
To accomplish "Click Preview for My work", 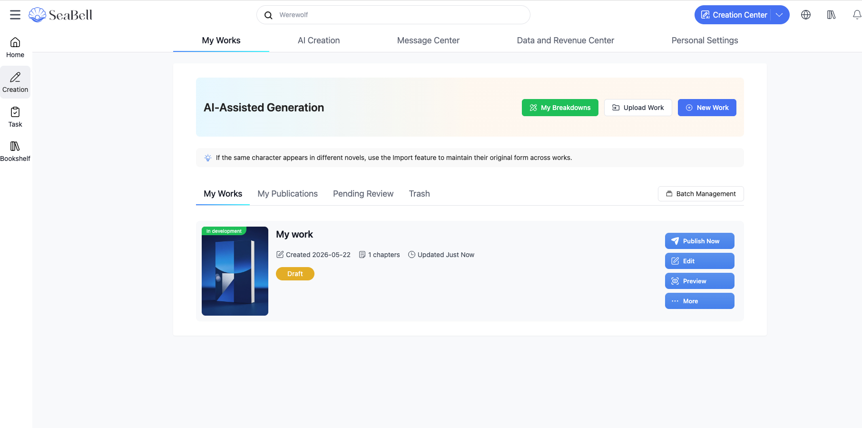I will [700, 281].
